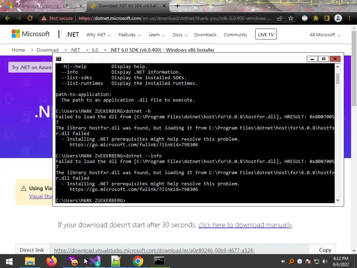Select the Download .NET 6.0 SDK tab

(128, 6)
